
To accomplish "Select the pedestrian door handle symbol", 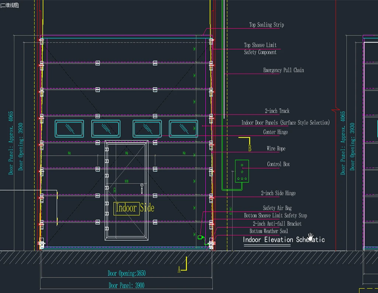I will pyautogui.click(x=142, y=188).
